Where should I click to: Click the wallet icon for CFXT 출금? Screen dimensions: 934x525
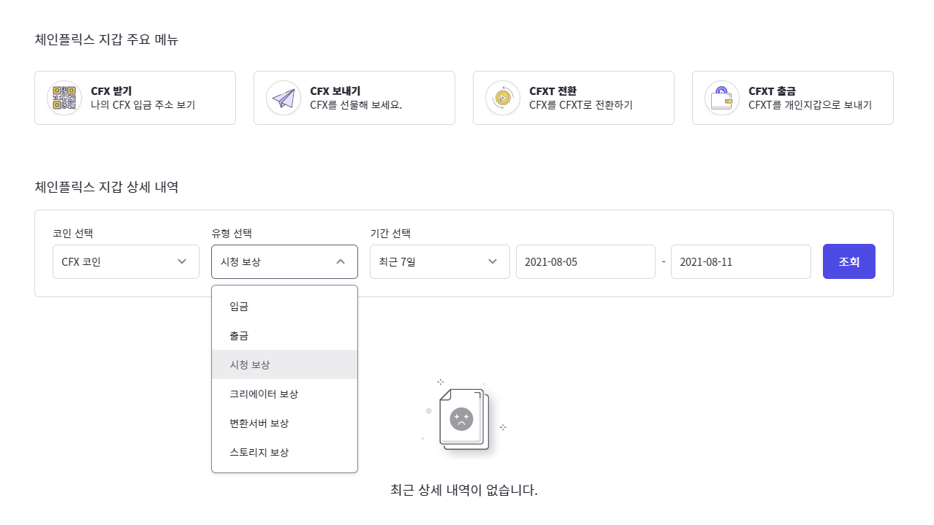pyautogui.click(x=722, y=98)
